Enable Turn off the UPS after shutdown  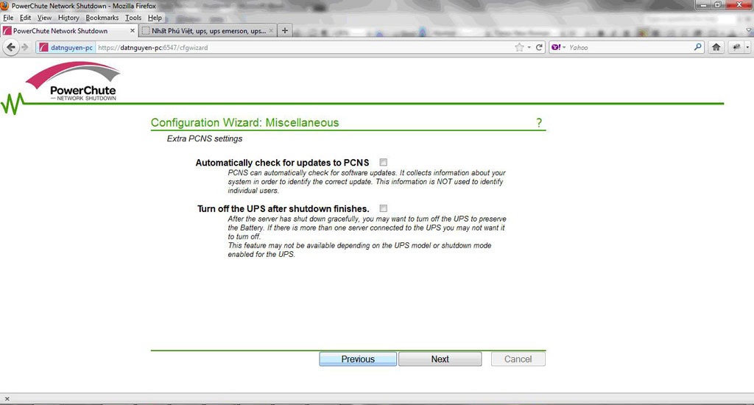tap(383, 208)
